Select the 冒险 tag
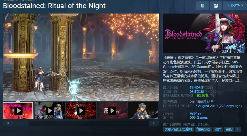The width and height of the screenshot is (247, 136). [229, 129]
